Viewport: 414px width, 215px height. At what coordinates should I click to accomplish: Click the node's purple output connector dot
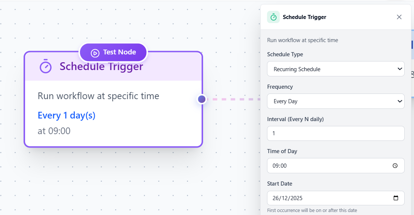[x=202, y=99]
